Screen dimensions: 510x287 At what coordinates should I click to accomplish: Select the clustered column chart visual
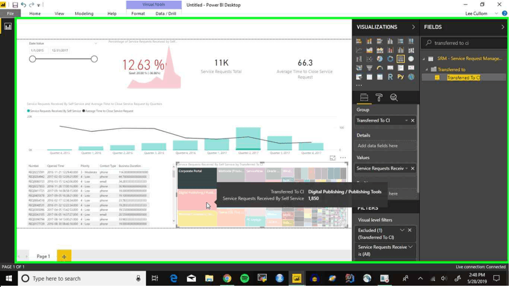point(390,41)
